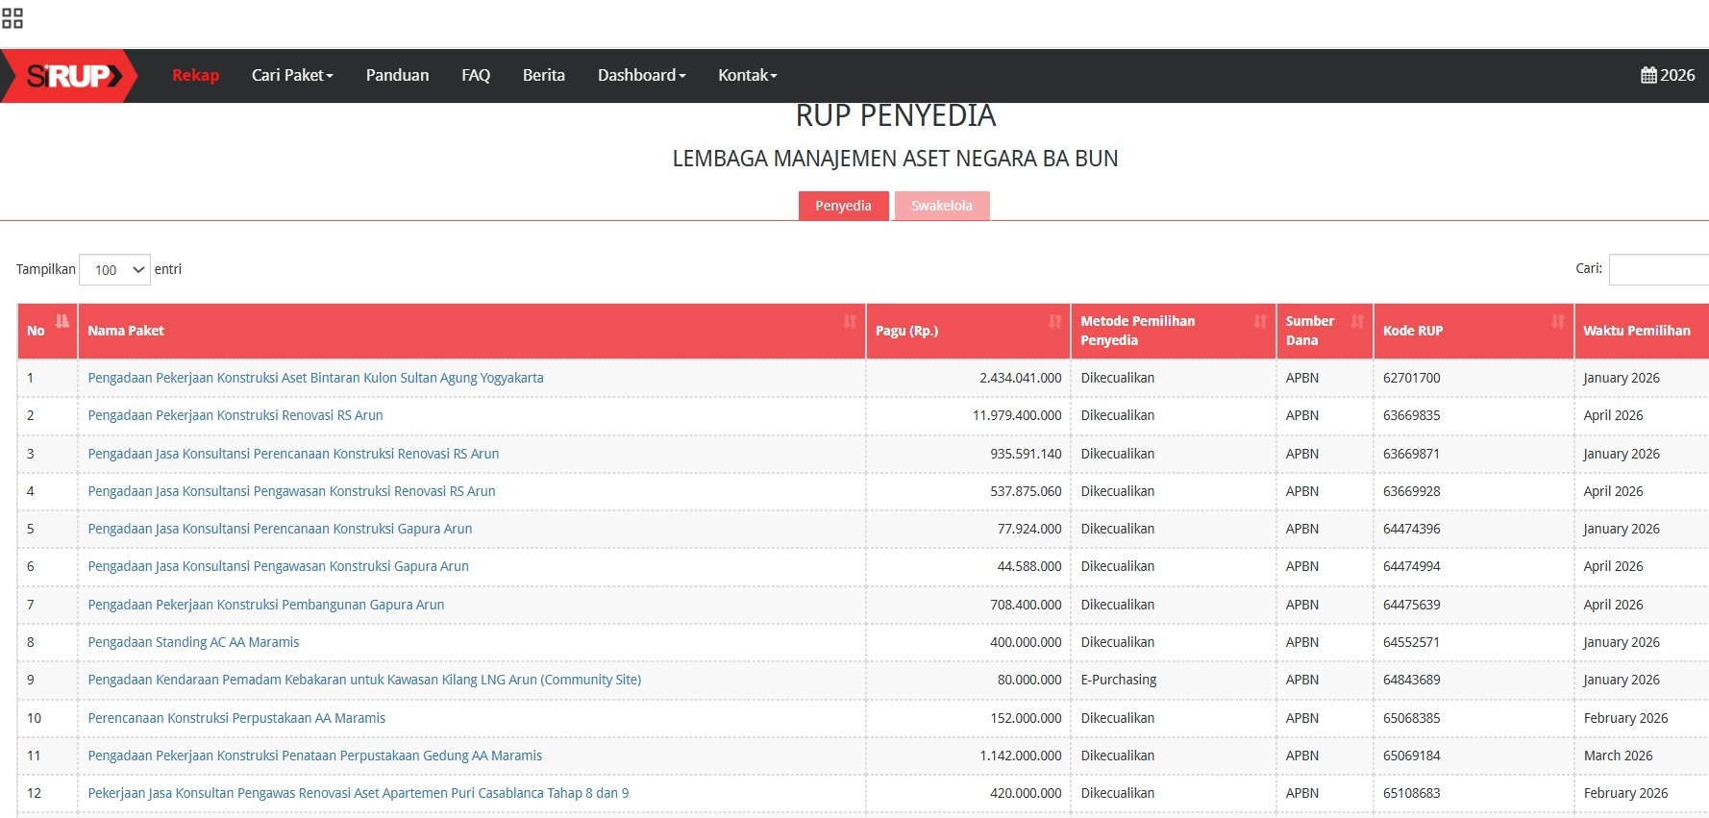Sort table by Nama Paket column
The height and width of the screenshot is (818, 1709).
[x=471, y=331]
